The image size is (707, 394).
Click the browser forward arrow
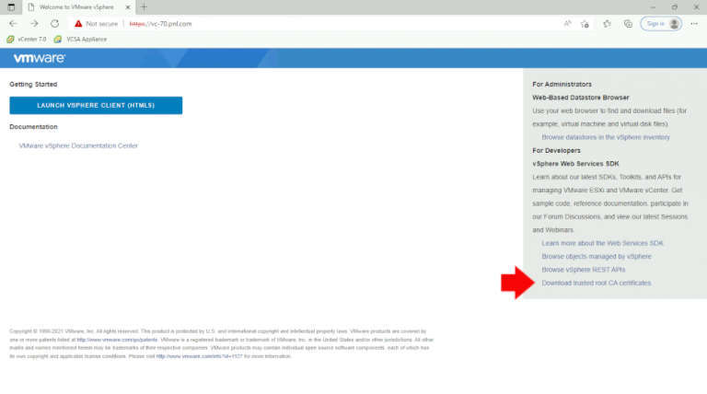(34, 23)
